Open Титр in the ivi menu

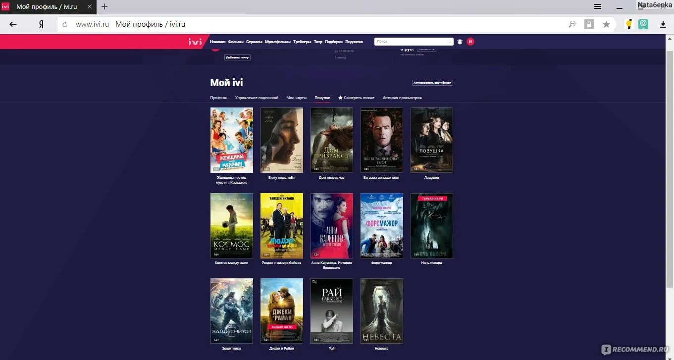click(x=318, y=42)
